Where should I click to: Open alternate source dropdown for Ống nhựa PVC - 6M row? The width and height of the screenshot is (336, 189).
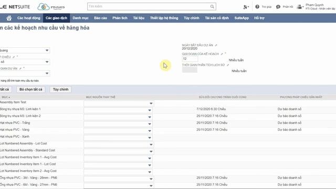151,186
